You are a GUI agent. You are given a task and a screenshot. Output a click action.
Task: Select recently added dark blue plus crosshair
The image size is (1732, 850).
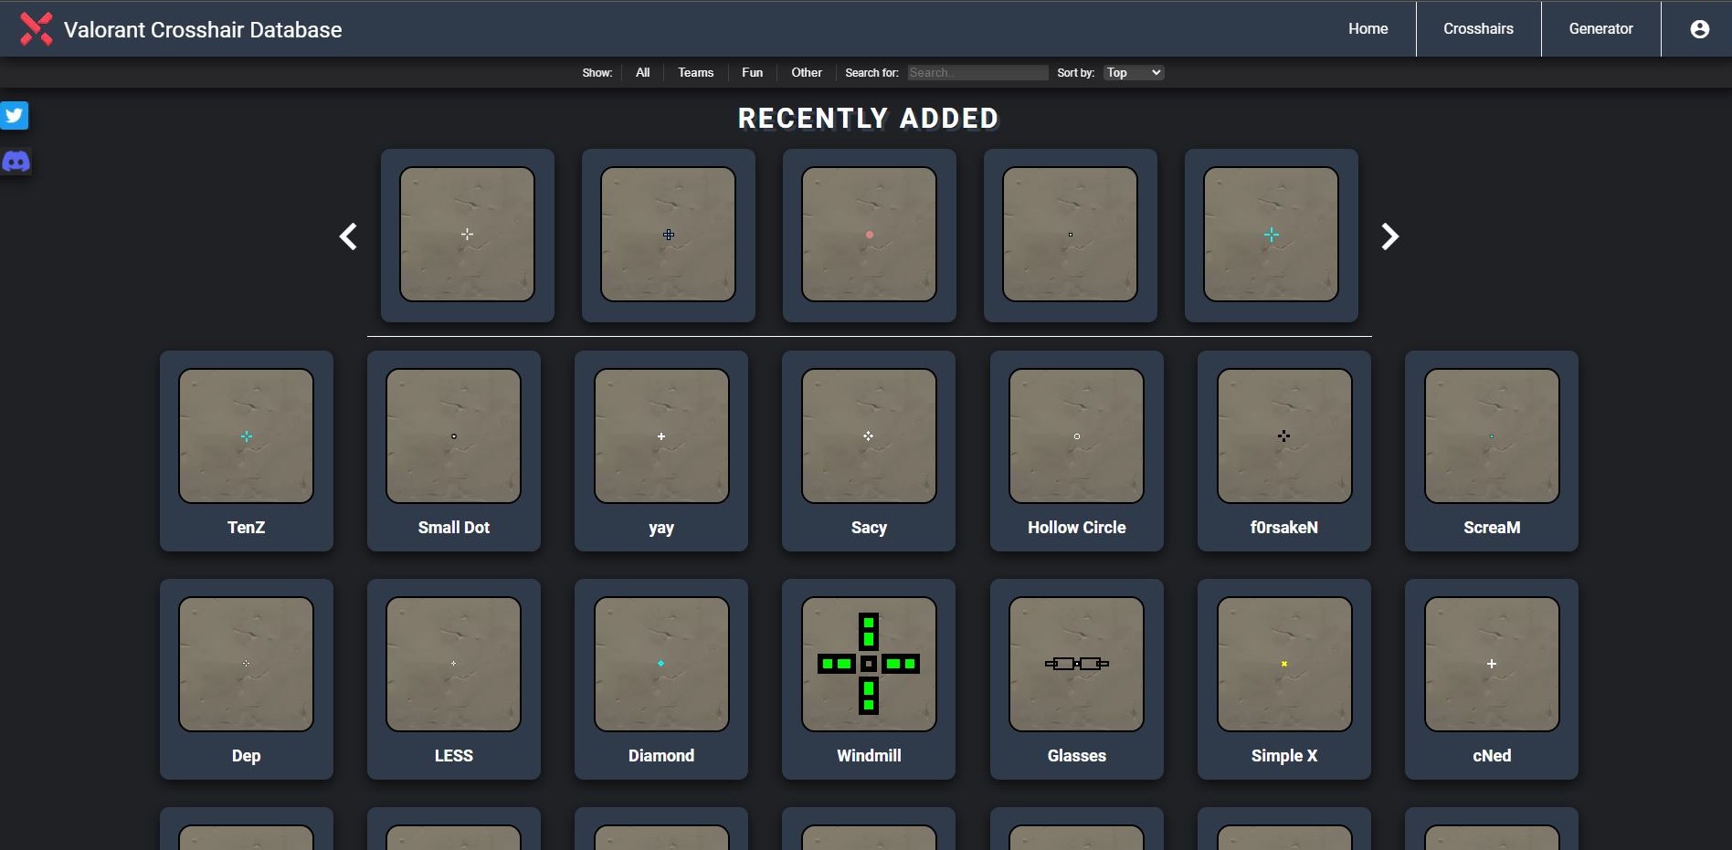click(669, 236)
